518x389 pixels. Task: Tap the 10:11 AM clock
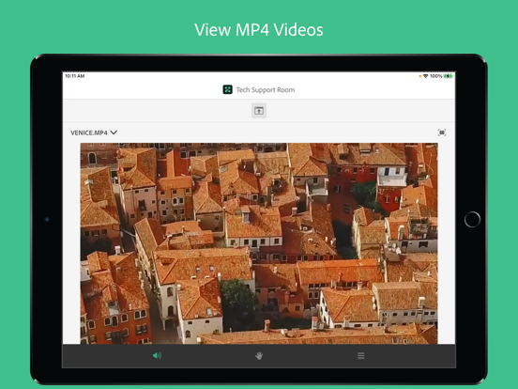tap(75, 76)
